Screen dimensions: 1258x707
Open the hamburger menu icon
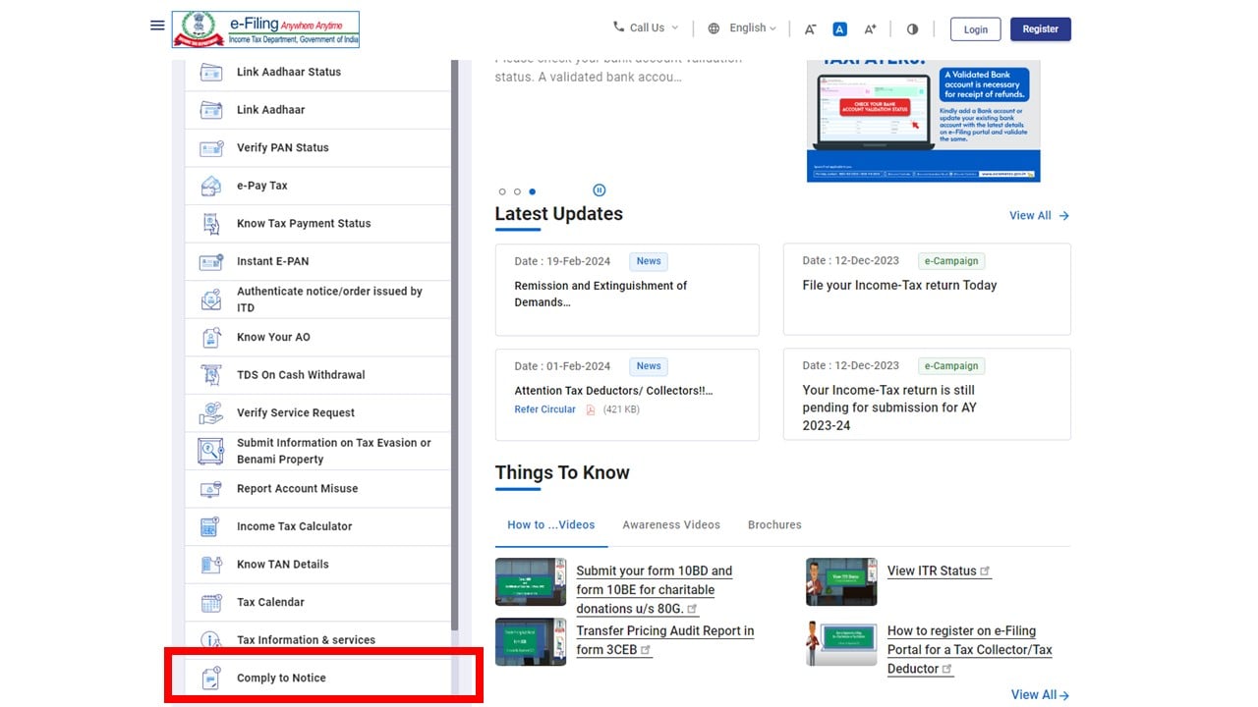157,26
